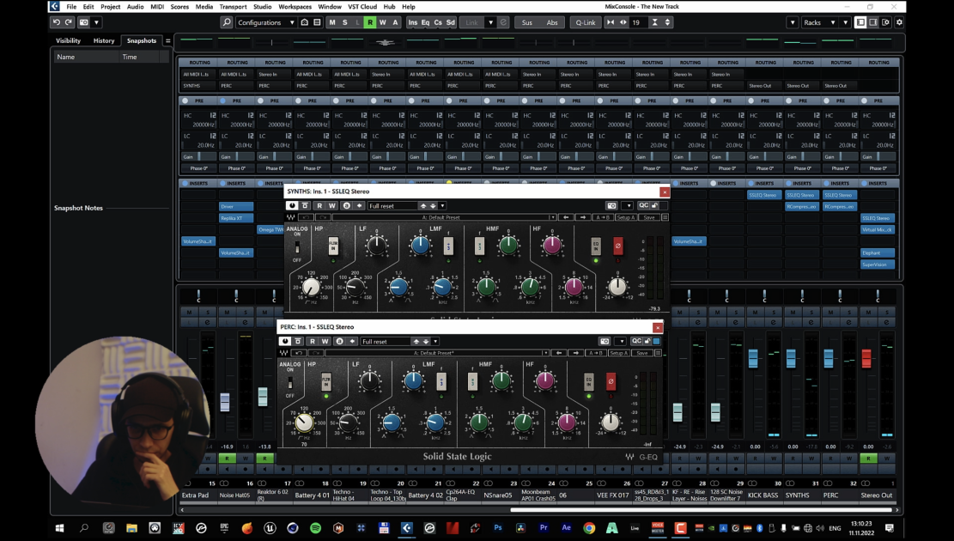The image size is (954, 541).
Task: Open the Configurations dropdown
Action: coord(266,22)
